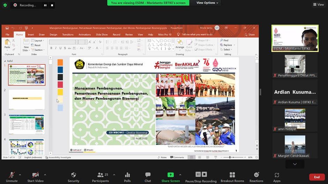The image size is (328, 184).
Task: Click Reset slide button
Action: [36, 45]
